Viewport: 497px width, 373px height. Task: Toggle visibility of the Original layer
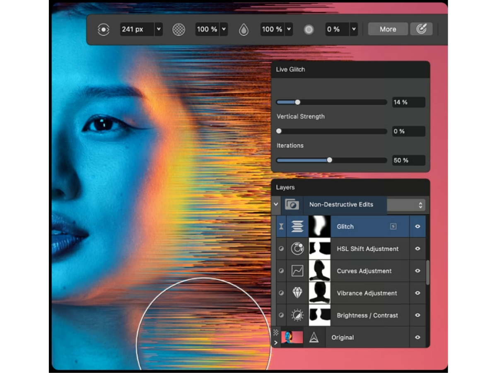point(417,338)
